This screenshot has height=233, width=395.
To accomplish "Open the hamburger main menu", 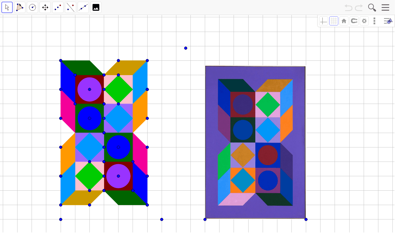I will pyautogui.click(x=385, y=8).
